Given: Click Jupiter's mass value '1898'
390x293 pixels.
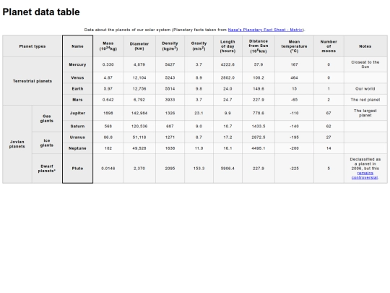Looking at the screenshot, I should click(x=108, y=113).
